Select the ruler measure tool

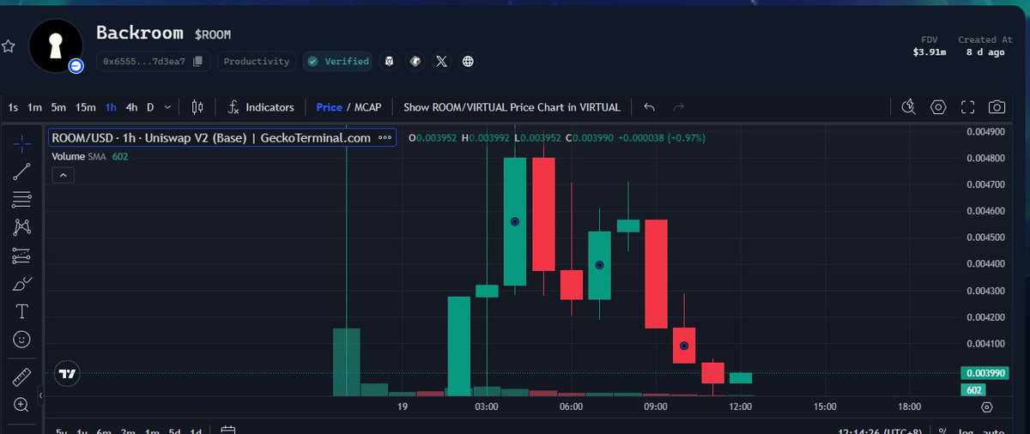click(22, 377)
